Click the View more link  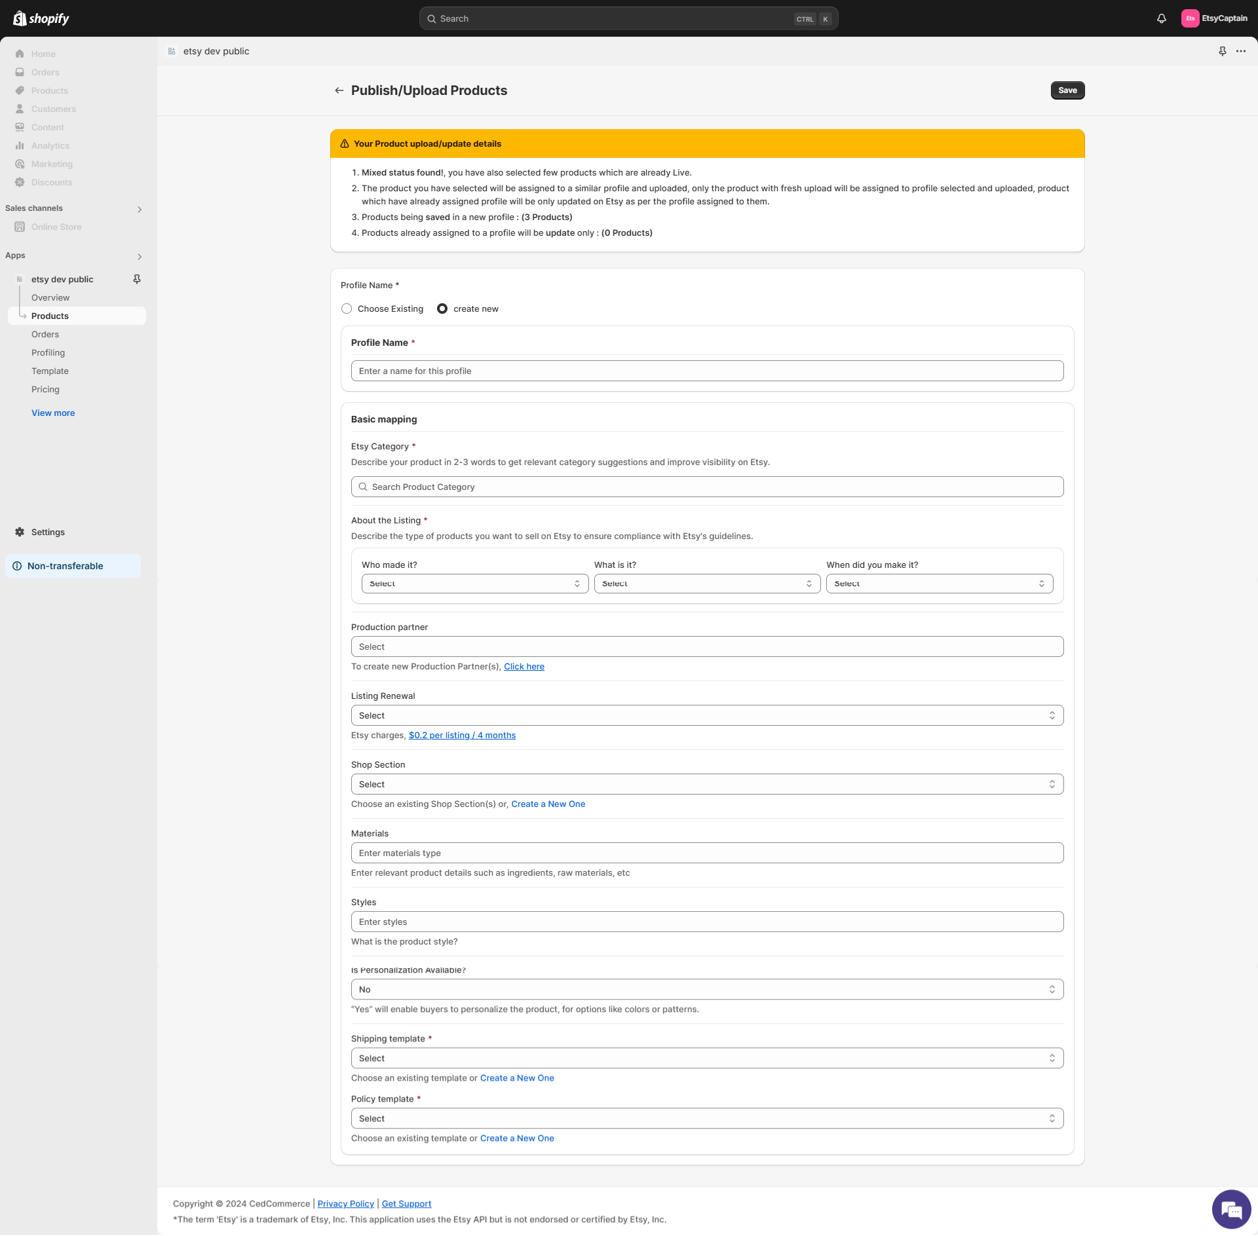tap(53, 413)
